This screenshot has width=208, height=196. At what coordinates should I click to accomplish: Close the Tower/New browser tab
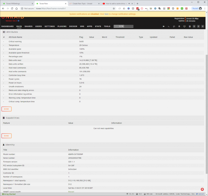click(x=66, y=4)
